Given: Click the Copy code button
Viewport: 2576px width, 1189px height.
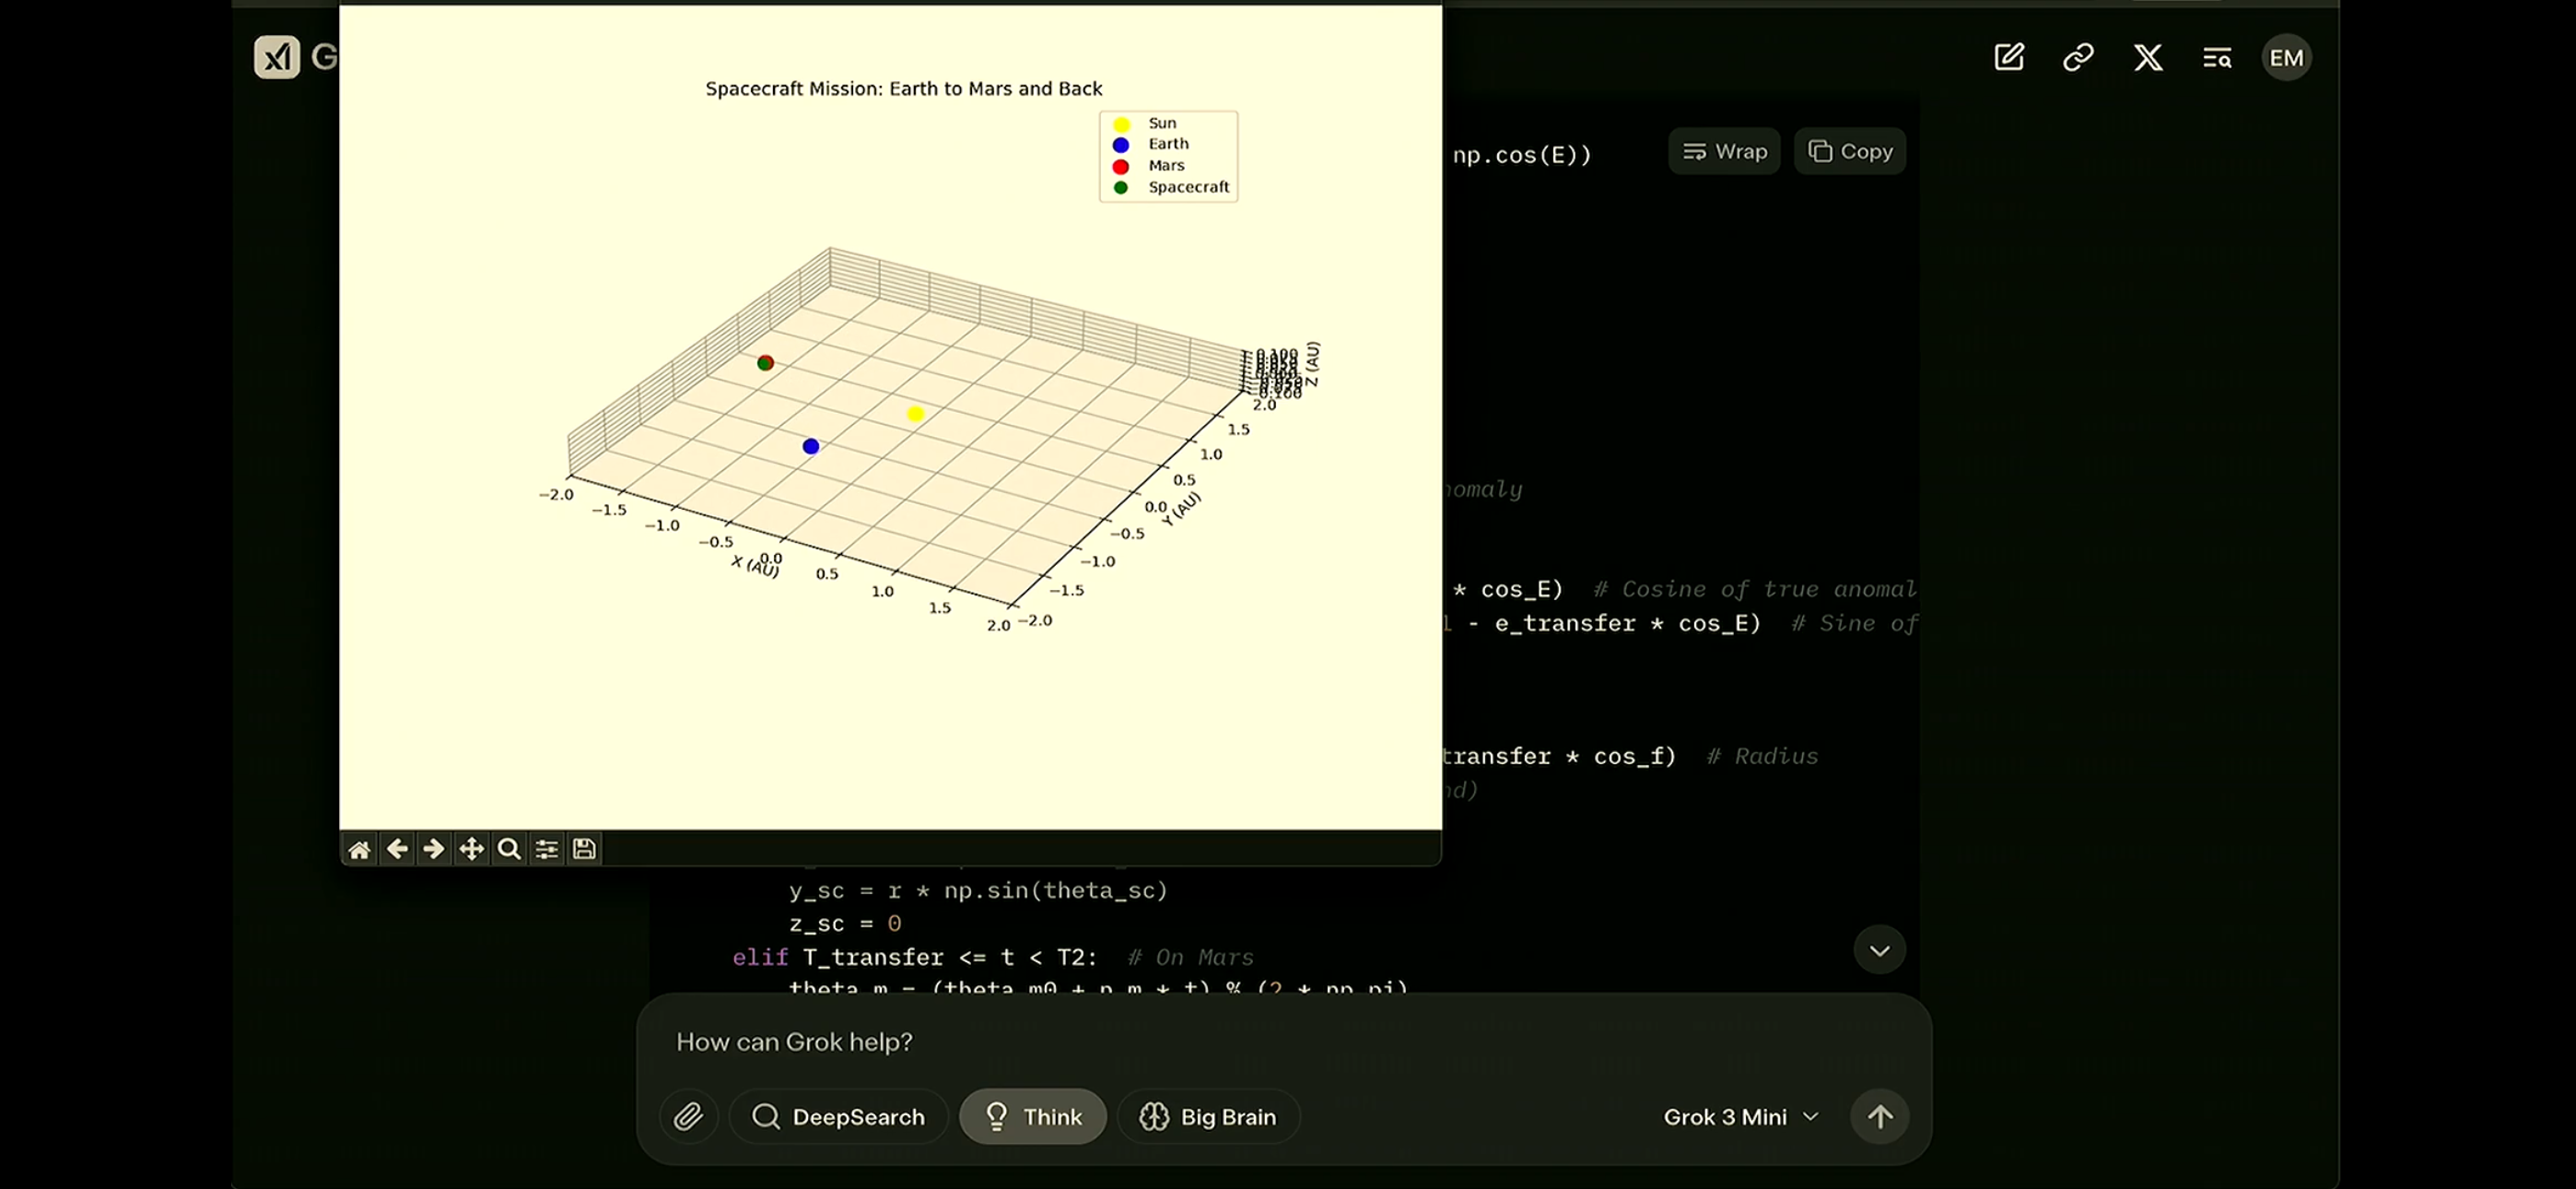Looking at the screenshot, I should (1850, 151).
